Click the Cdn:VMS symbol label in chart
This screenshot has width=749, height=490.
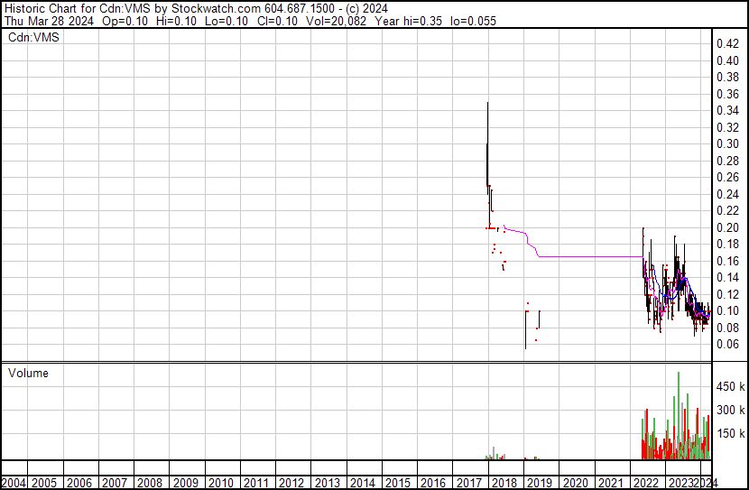(x=33, y=37)
